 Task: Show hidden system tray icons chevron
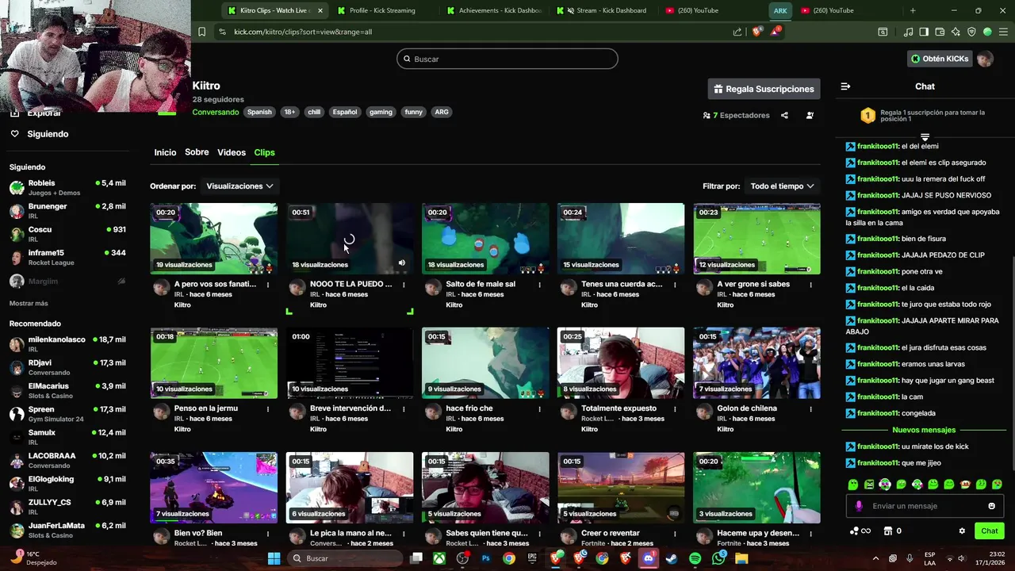[875, 558]
